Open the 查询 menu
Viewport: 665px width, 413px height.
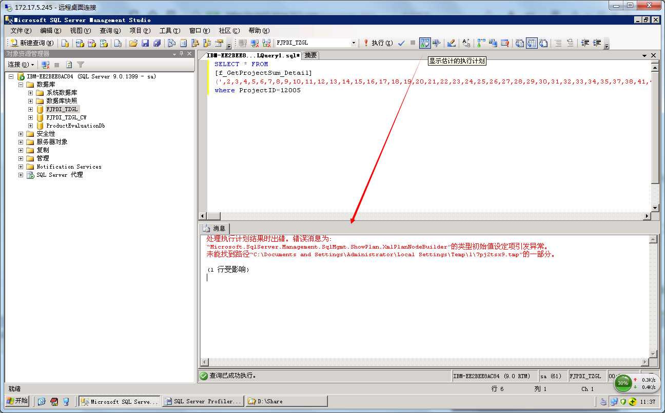pos(110,31)
